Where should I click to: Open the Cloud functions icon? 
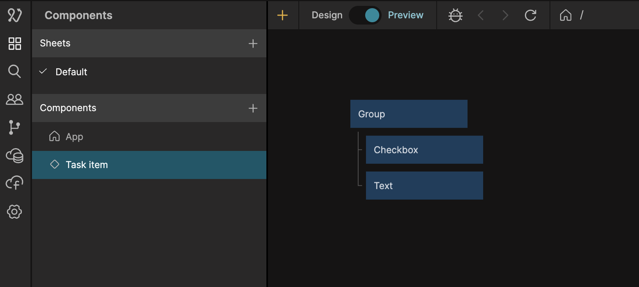(15, 183)
